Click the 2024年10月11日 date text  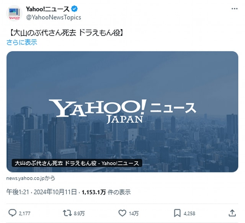pos(55,192)
